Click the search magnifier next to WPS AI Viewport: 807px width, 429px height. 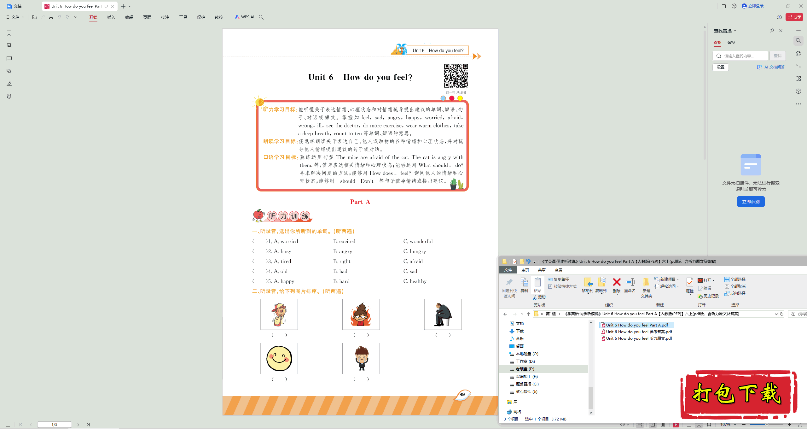(x=261, y=17)
